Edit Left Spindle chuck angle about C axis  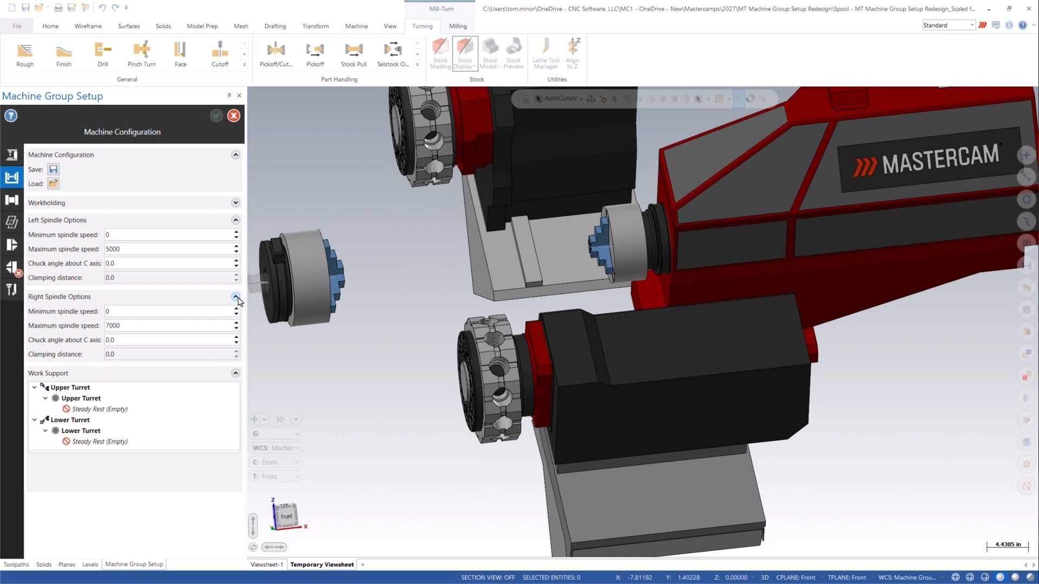[168, 263]
